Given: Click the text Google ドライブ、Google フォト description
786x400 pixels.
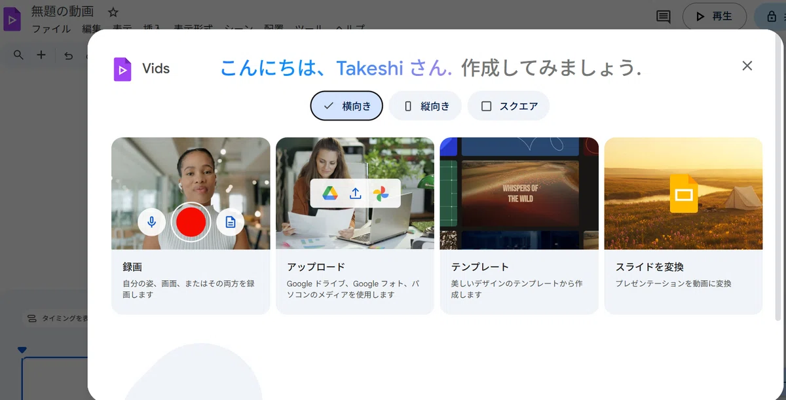Looking at the screenshot, I should [x=352, y=289].
